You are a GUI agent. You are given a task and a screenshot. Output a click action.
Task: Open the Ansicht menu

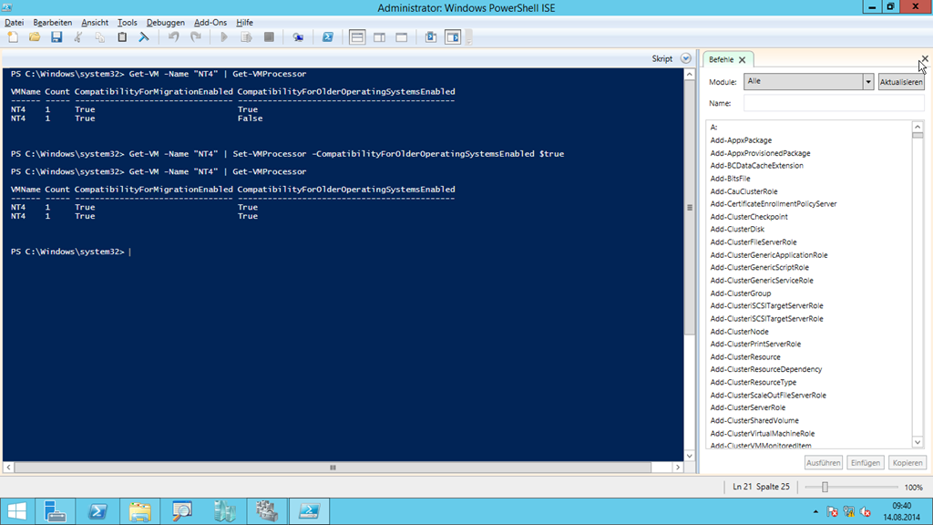pyautogui.click(x=95, y=23)
